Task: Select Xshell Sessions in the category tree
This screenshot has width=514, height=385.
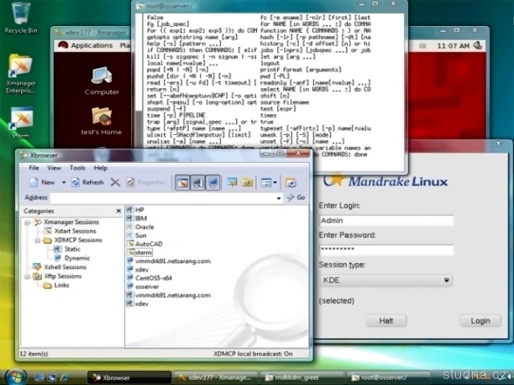Action: (x=64, y=267)
